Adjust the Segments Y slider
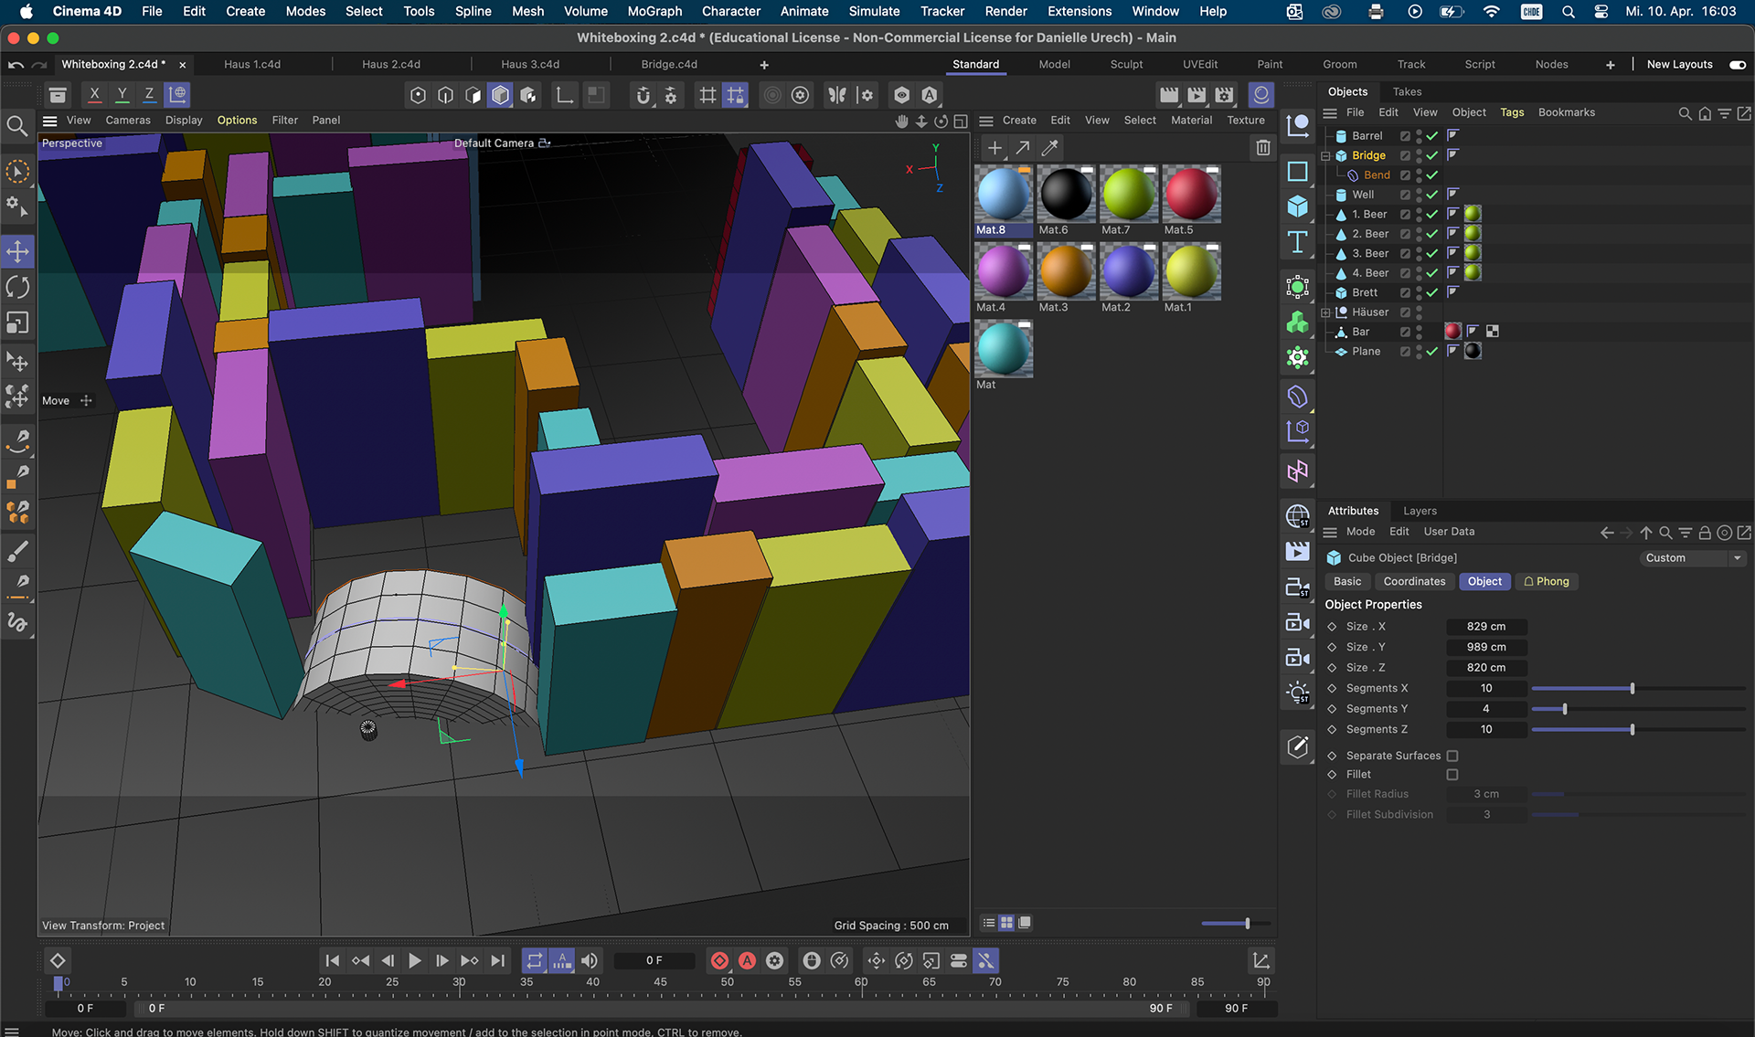 pos(1564,709)
